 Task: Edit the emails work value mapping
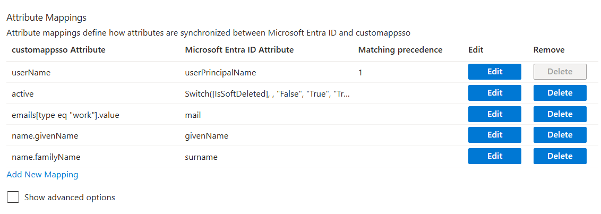pyautogui.click(x=494, y=114)
